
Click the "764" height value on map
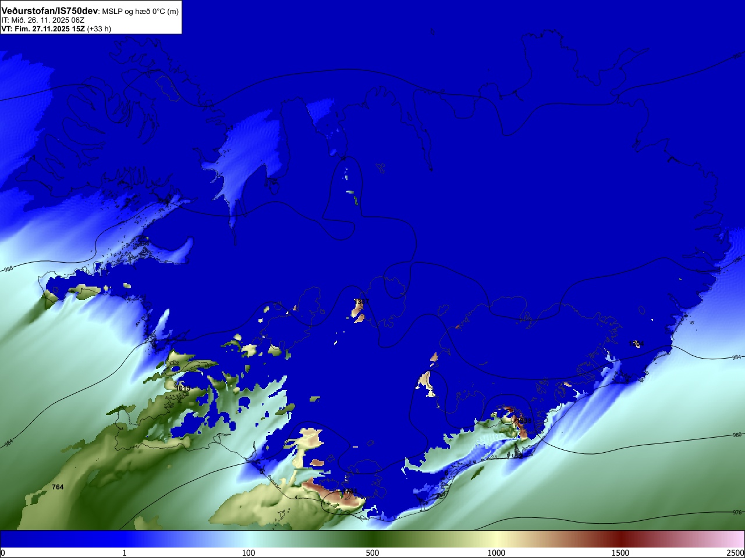click(x=58, y=487)
